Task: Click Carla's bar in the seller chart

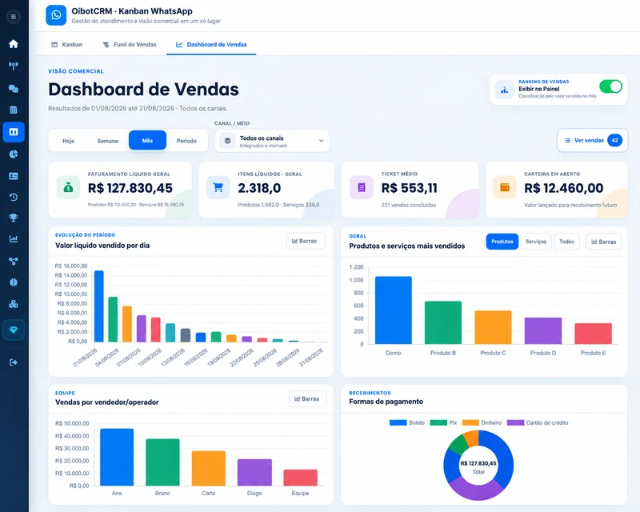Action: [x=209, y=468]
